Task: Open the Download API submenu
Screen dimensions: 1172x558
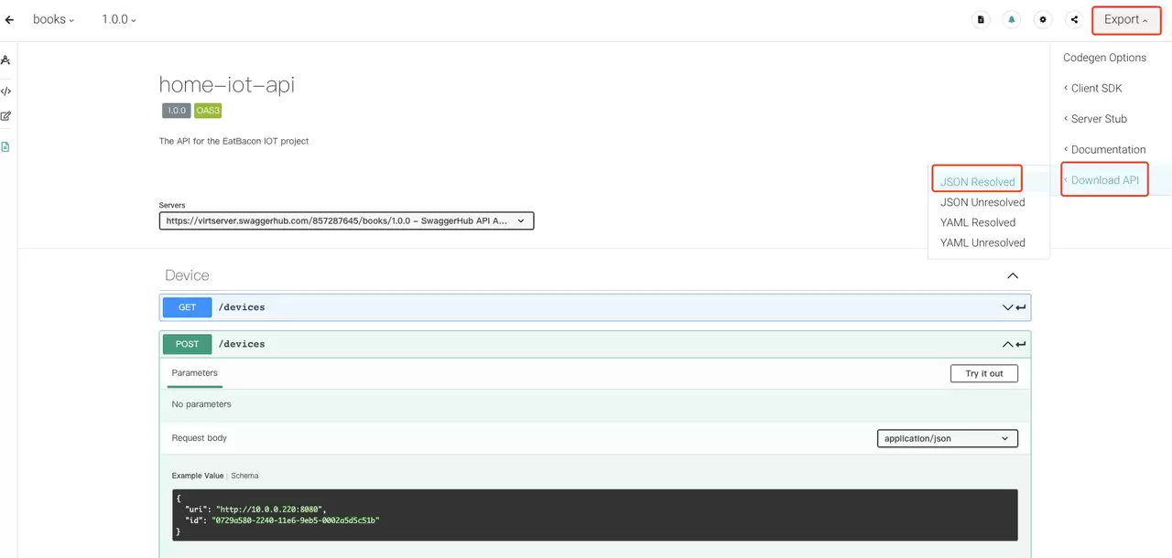Action: [x=1104, y=180]
